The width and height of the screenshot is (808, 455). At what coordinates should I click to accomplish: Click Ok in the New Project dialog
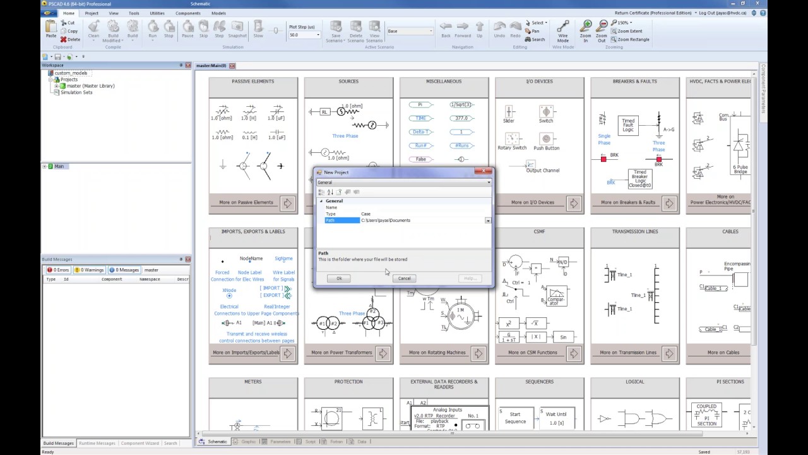point(339,279)
